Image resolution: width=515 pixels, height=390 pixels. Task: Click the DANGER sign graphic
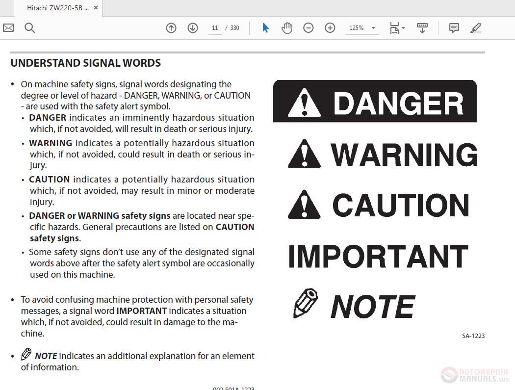tap(375, 101)
